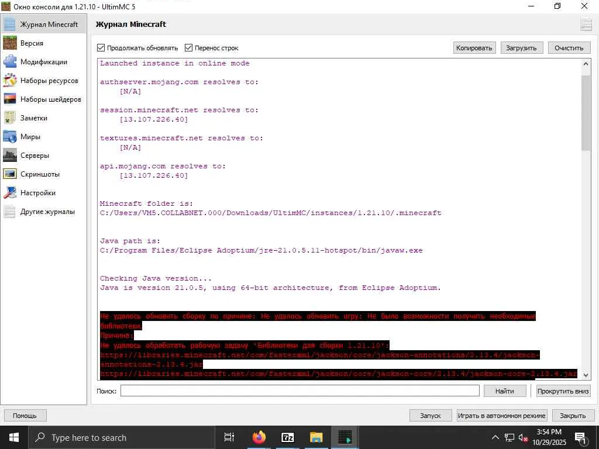The width and height of the screenshot is (599, 449).
Task: Switch to UltimMC taskbar icon
Action: coord(345,437)
